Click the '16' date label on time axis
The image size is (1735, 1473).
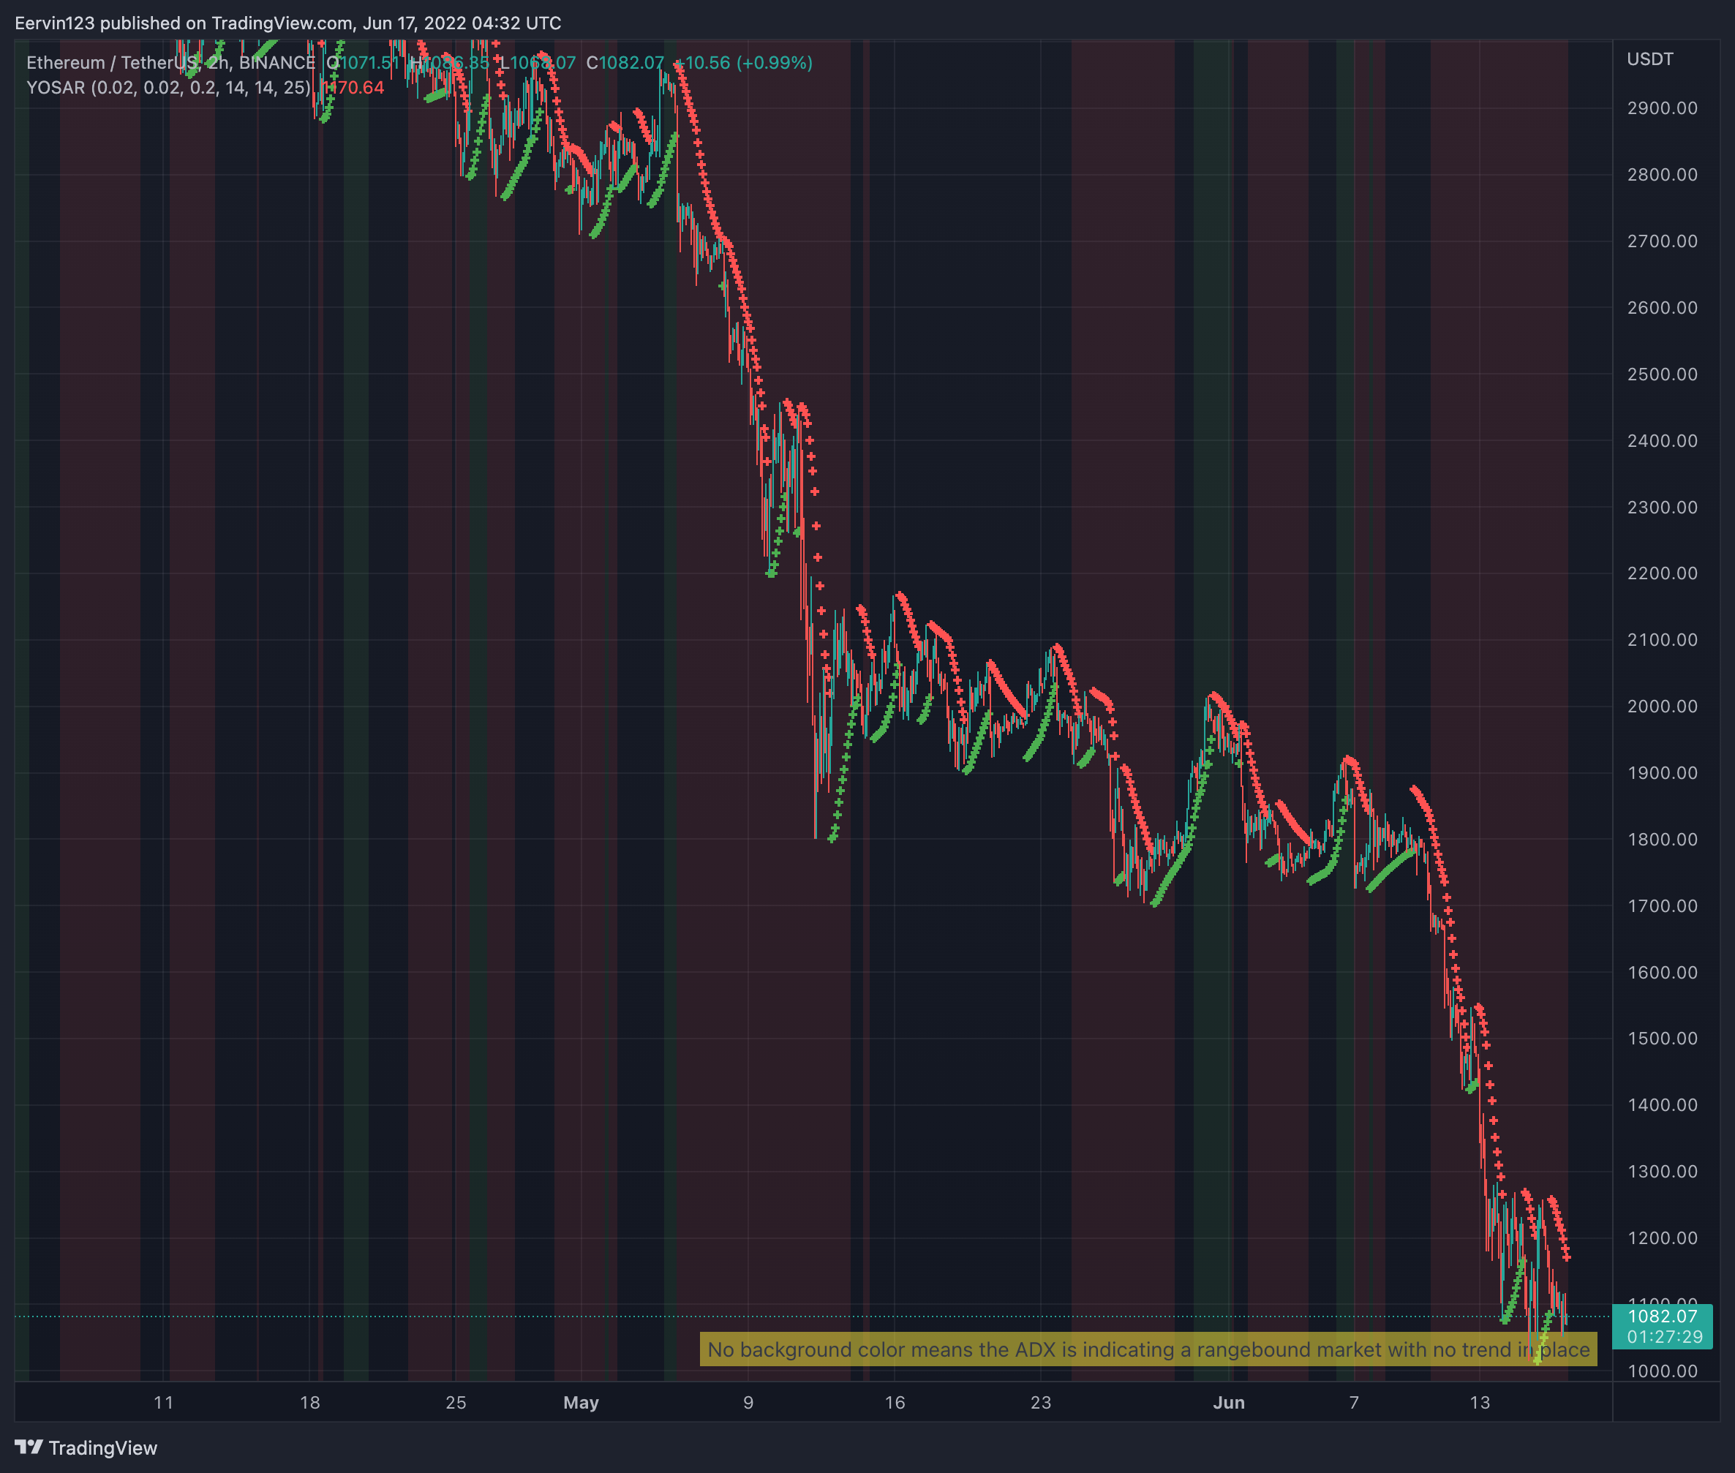(895, 1402)
